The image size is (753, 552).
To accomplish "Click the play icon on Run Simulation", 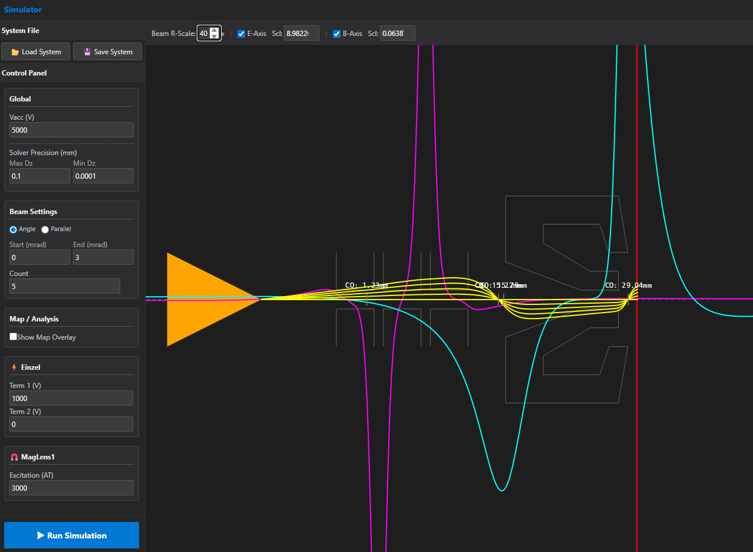I will point(41,535).
